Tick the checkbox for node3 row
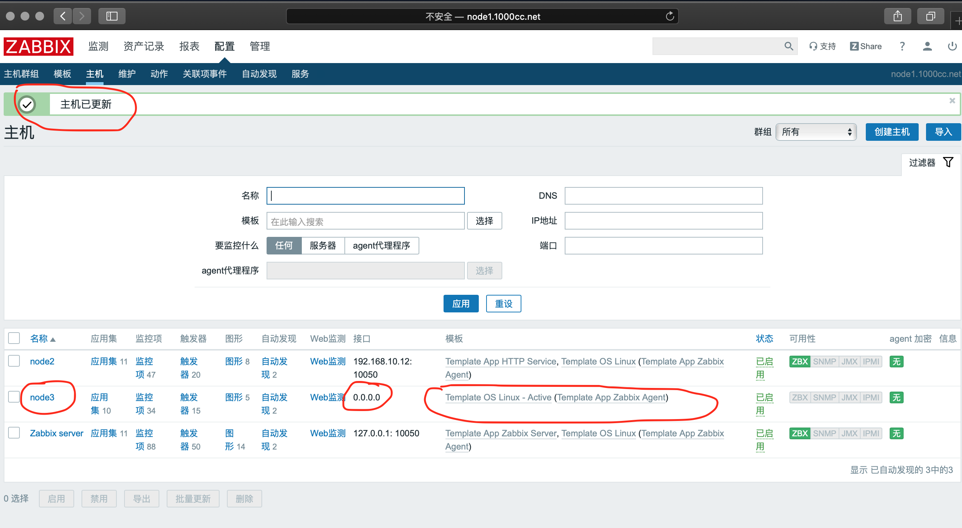This screenshot has width=962, height=528. point(14,397)
